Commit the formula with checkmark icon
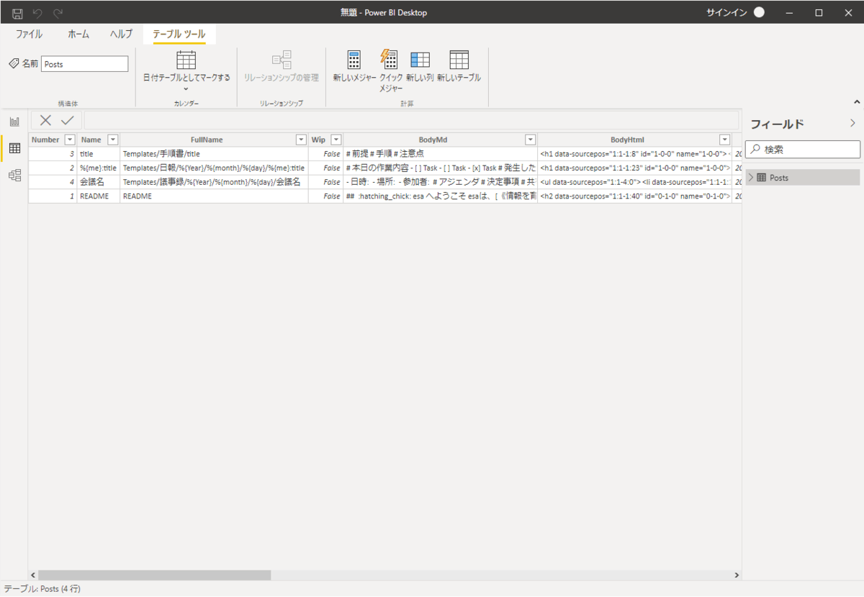 [x=67, y=120]
